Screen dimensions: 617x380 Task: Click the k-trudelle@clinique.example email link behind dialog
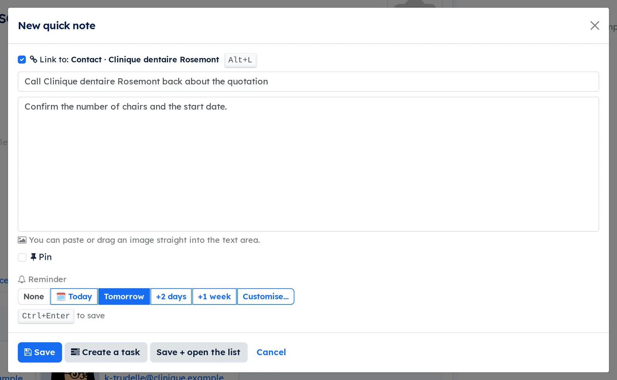coord(164,377)
